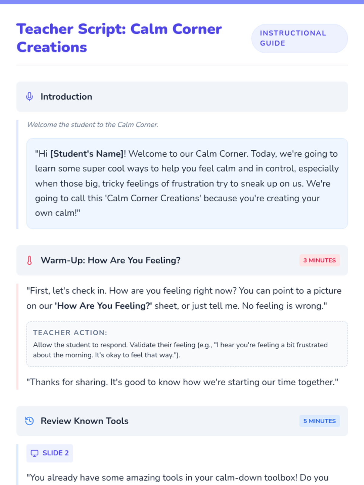
Task: Expand the Warm-Up: How Are You Feeling? header
Action: (x=182, y=260)
